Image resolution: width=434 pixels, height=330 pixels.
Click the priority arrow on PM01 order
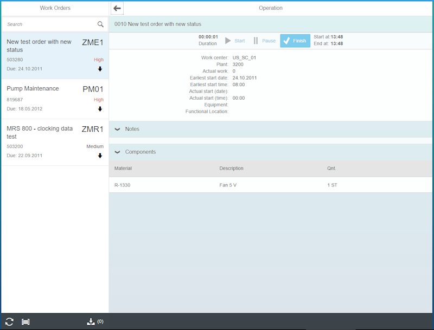(x=99, y=109)
